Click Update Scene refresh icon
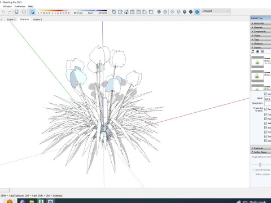271x203 pixels. click(x=253, y=51)
